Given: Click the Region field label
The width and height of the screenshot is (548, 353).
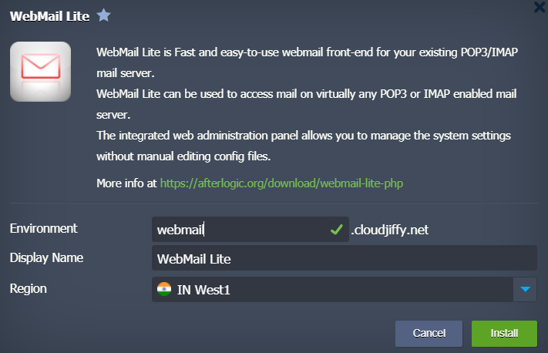Looking at the screenshot, I should [29, 289].
